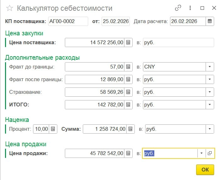The height and width of the screenshot is (180, 222).
Task: Select the Цена закупки section heading
Action: 24,33
